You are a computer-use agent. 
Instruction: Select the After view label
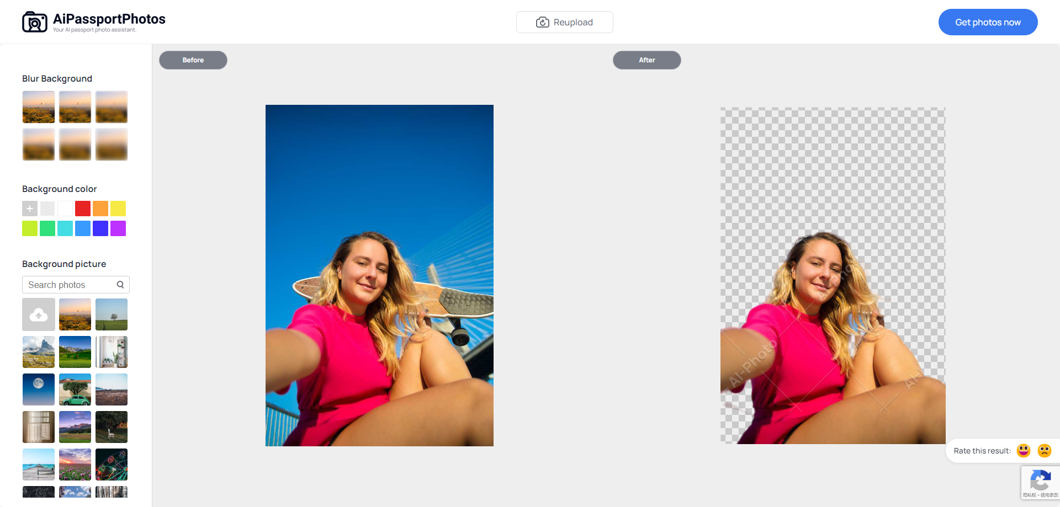coord(646,60)
